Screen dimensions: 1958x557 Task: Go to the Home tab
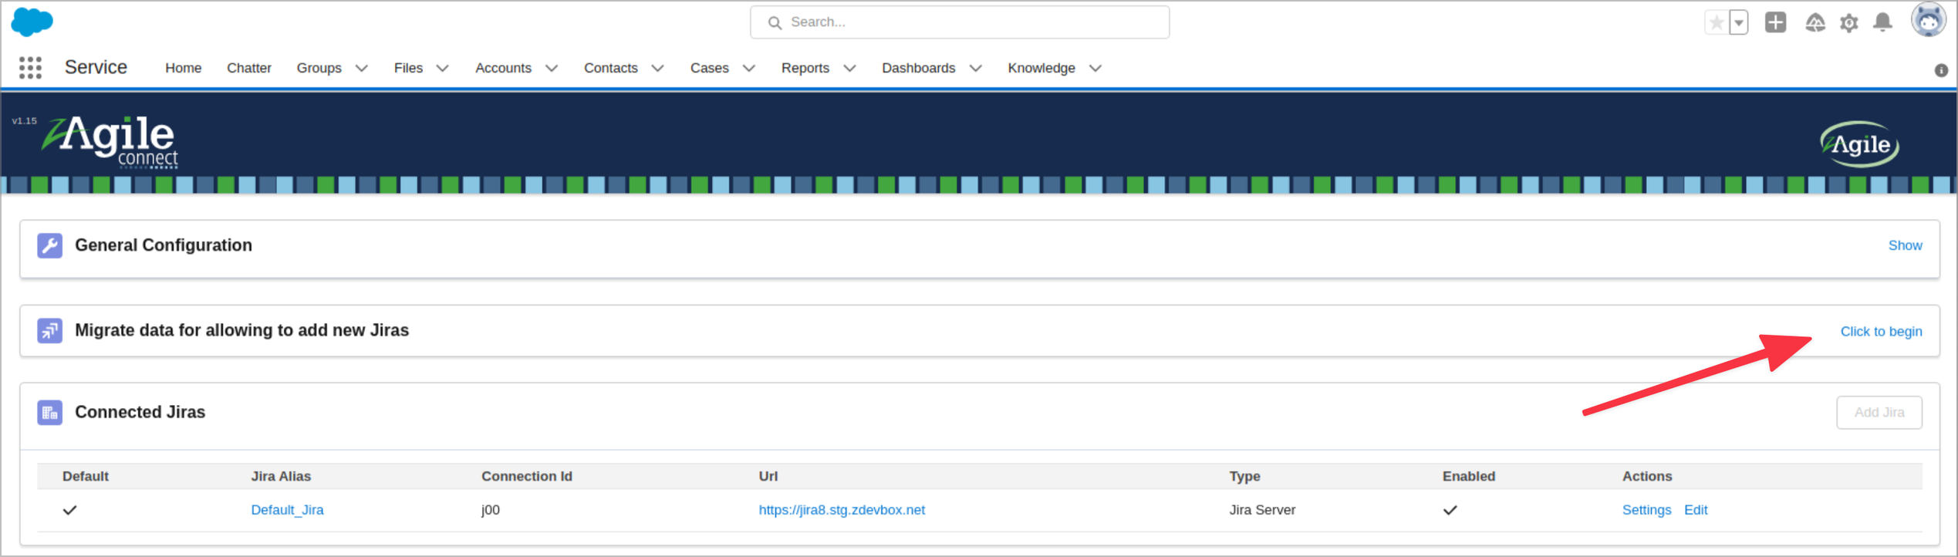click(183, 68)
